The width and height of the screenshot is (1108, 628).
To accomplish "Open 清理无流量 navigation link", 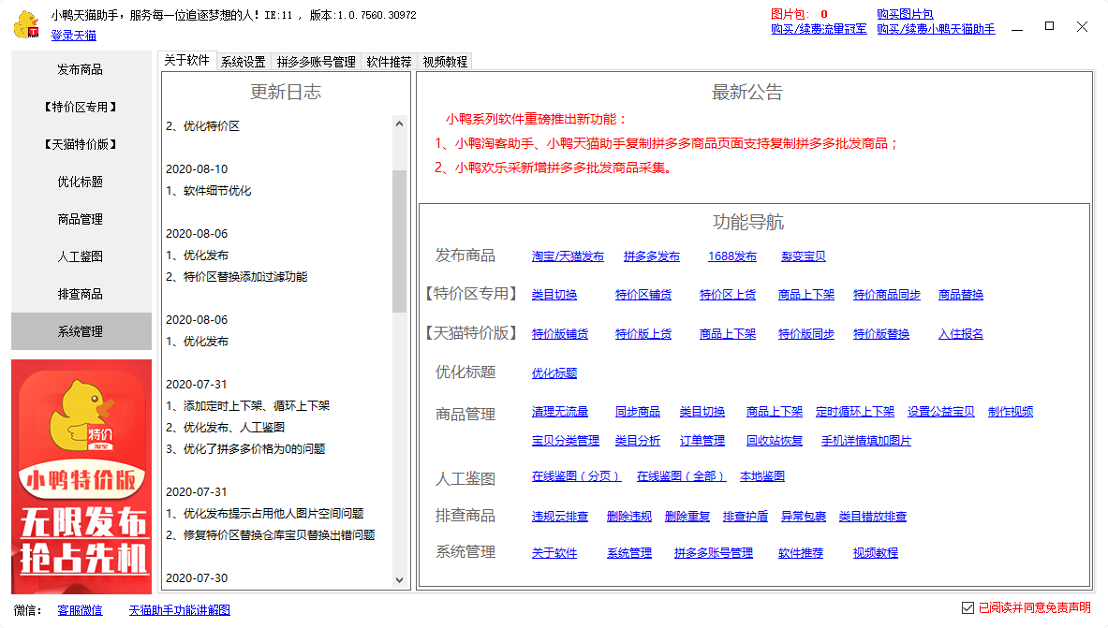I will click(x=560, y=412).
